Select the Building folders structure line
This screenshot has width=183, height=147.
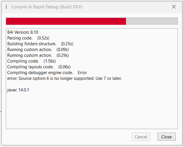coord(32,44)
